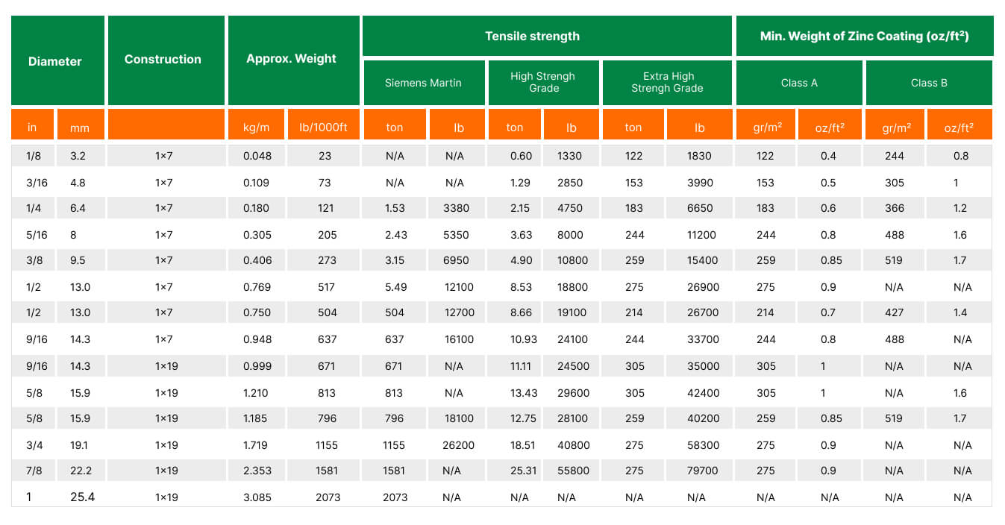
Task: Select the Construction column header
Action: point(163,60)
